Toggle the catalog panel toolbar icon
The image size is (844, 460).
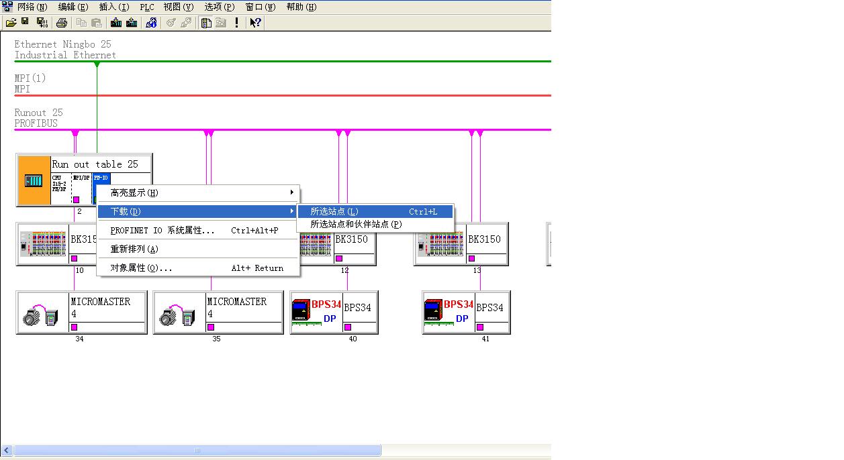(x=206, y=23)
